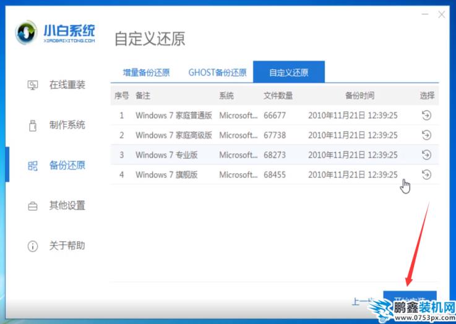This screenshot has width=456, height=324.
Task: Click backup time in row 2
Action: [353, 135]
